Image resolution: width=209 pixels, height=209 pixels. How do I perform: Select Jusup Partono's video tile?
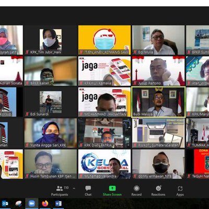(x=158, y=71)
